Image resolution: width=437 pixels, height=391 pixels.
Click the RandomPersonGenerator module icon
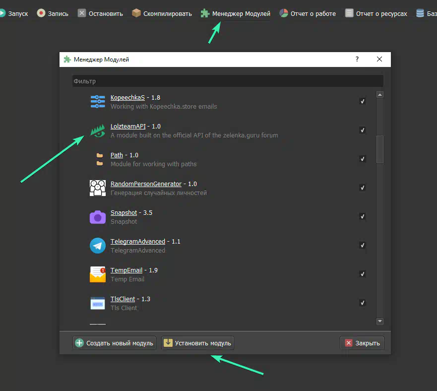click(x=98, y=188)
